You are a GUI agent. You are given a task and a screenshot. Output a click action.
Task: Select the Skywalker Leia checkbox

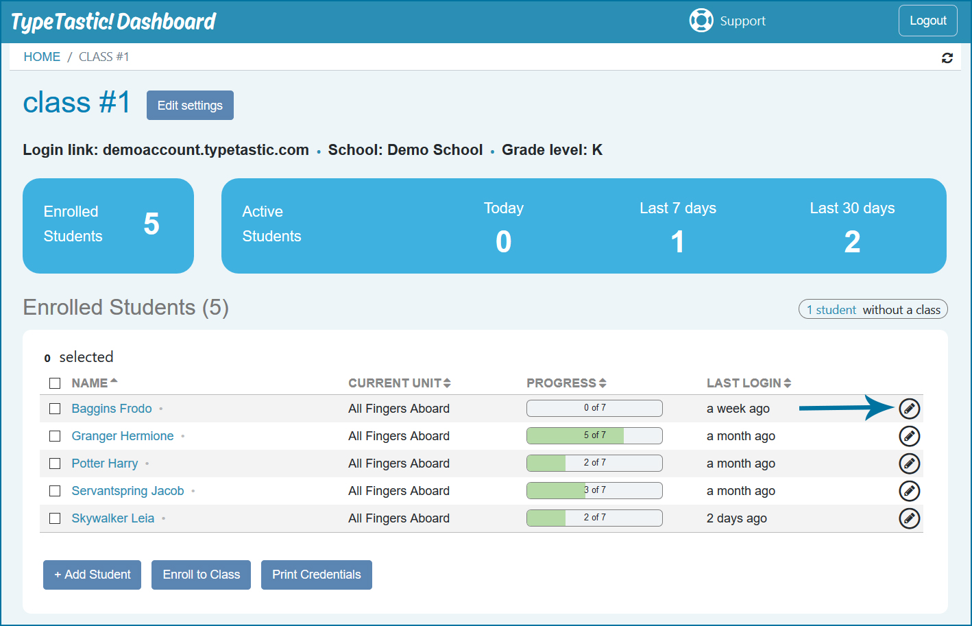pos(55,518)
